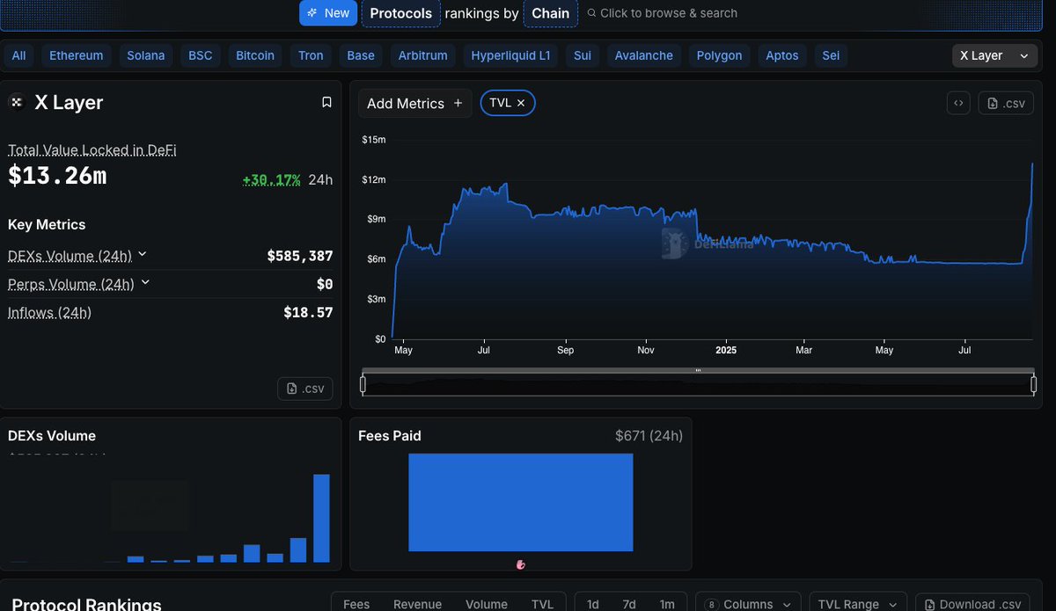Select the Tron chain filter
This screenshot has height=611, width=1056.
point(311,55)
